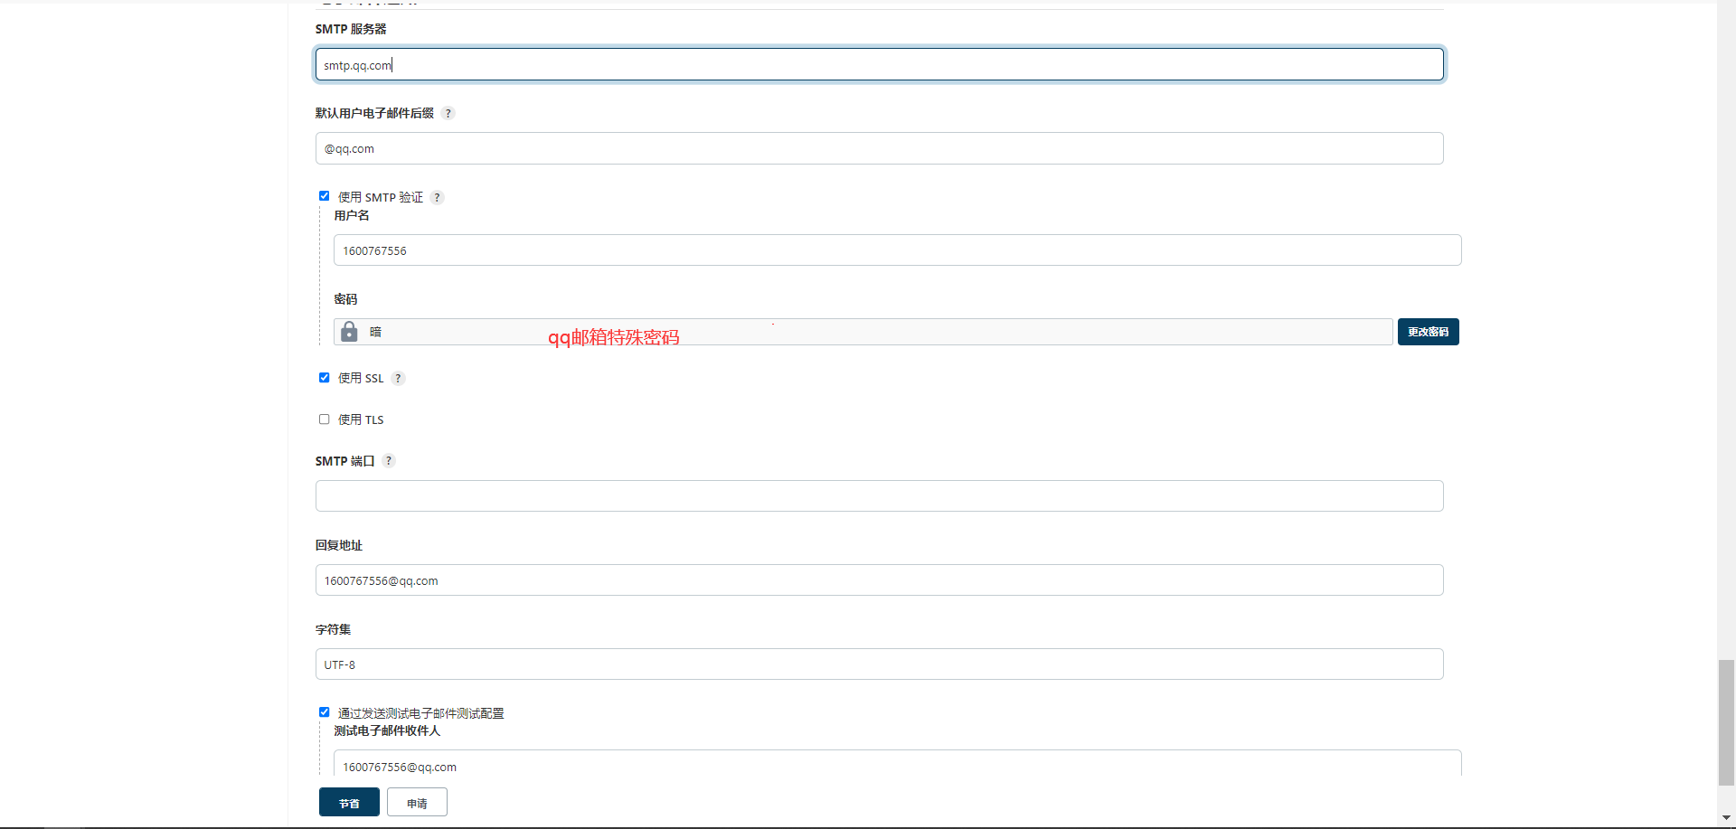Click the 使用 TLS label
Image resolution: width=1736 pixels, height=829 pixels.
[x=361, y=419]
